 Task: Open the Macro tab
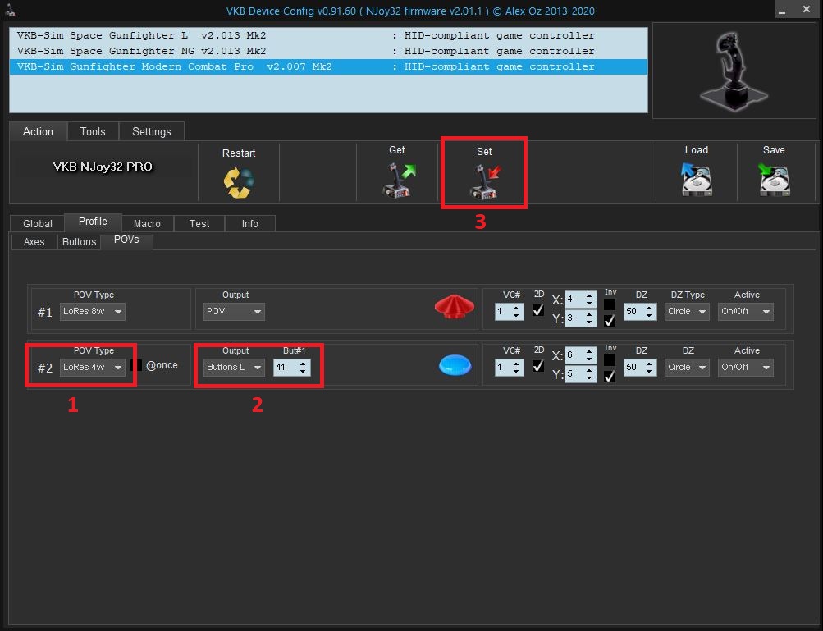(x=147, y=224)
